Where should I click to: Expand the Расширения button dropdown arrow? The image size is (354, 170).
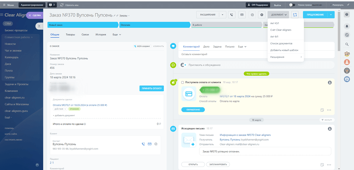(222, 15)
